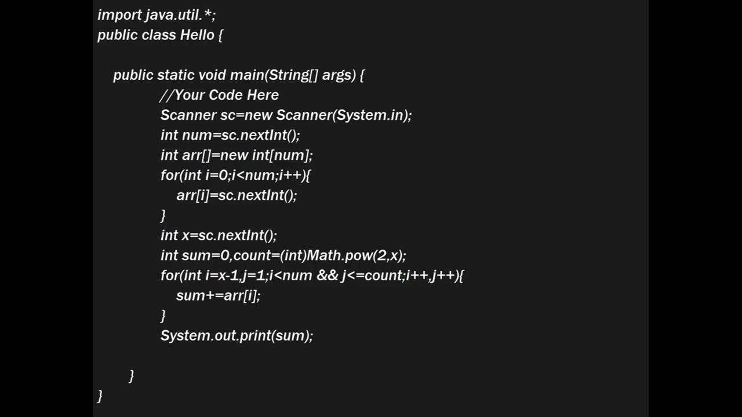This screenshot has width=742, height=417.
Task: Click the Math.pow(2,x) expression
Action: pyautogui.click(x=357, y=255)
